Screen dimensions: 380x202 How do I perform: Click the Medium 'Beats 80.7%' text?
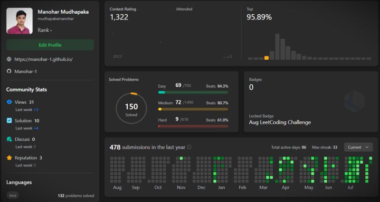click(x=217, y=103)
